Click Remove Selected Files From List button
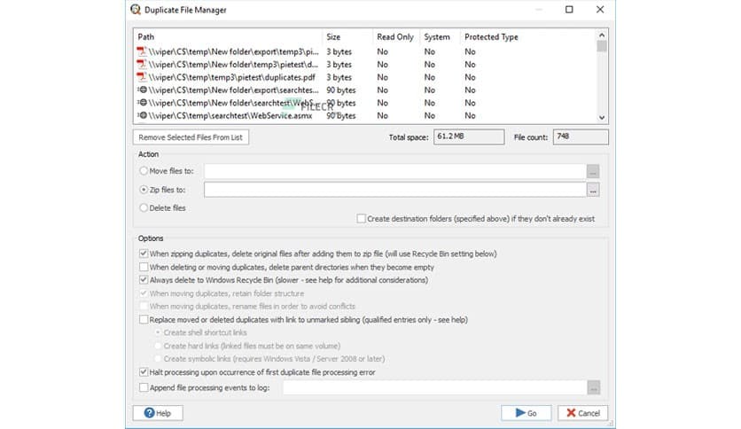The image size is (741, 429). tap(191, 137)
